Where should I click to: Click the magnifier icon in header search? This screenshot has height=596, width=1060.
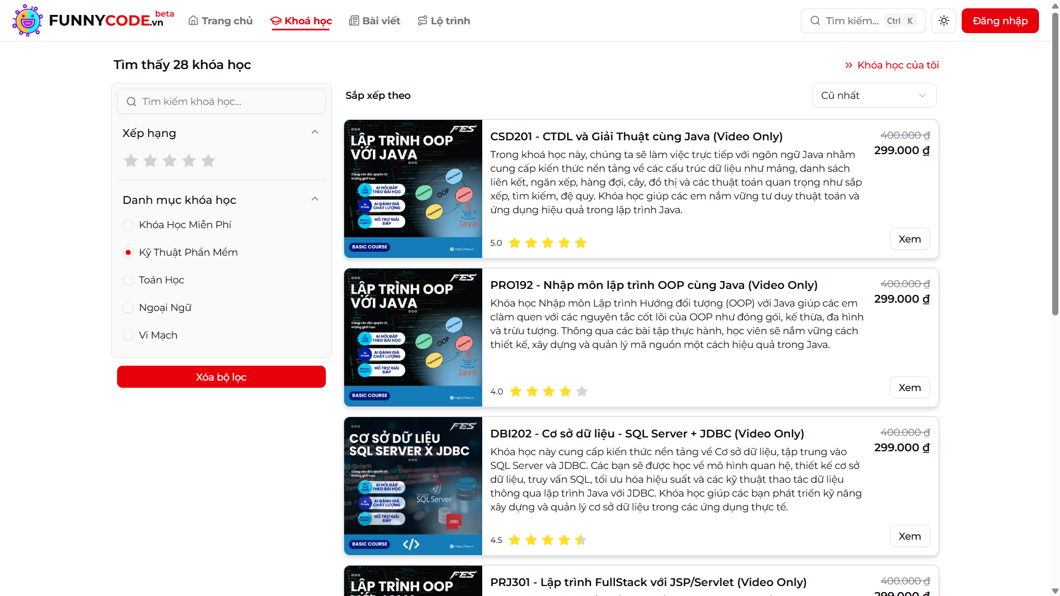815,21
